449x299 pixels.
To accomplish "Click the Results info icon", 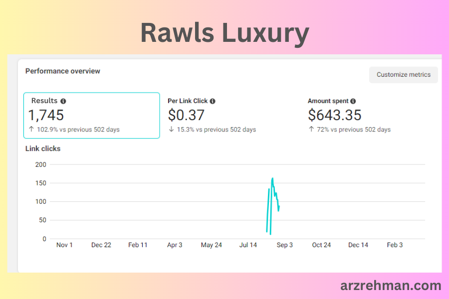I will coord(63,101).
